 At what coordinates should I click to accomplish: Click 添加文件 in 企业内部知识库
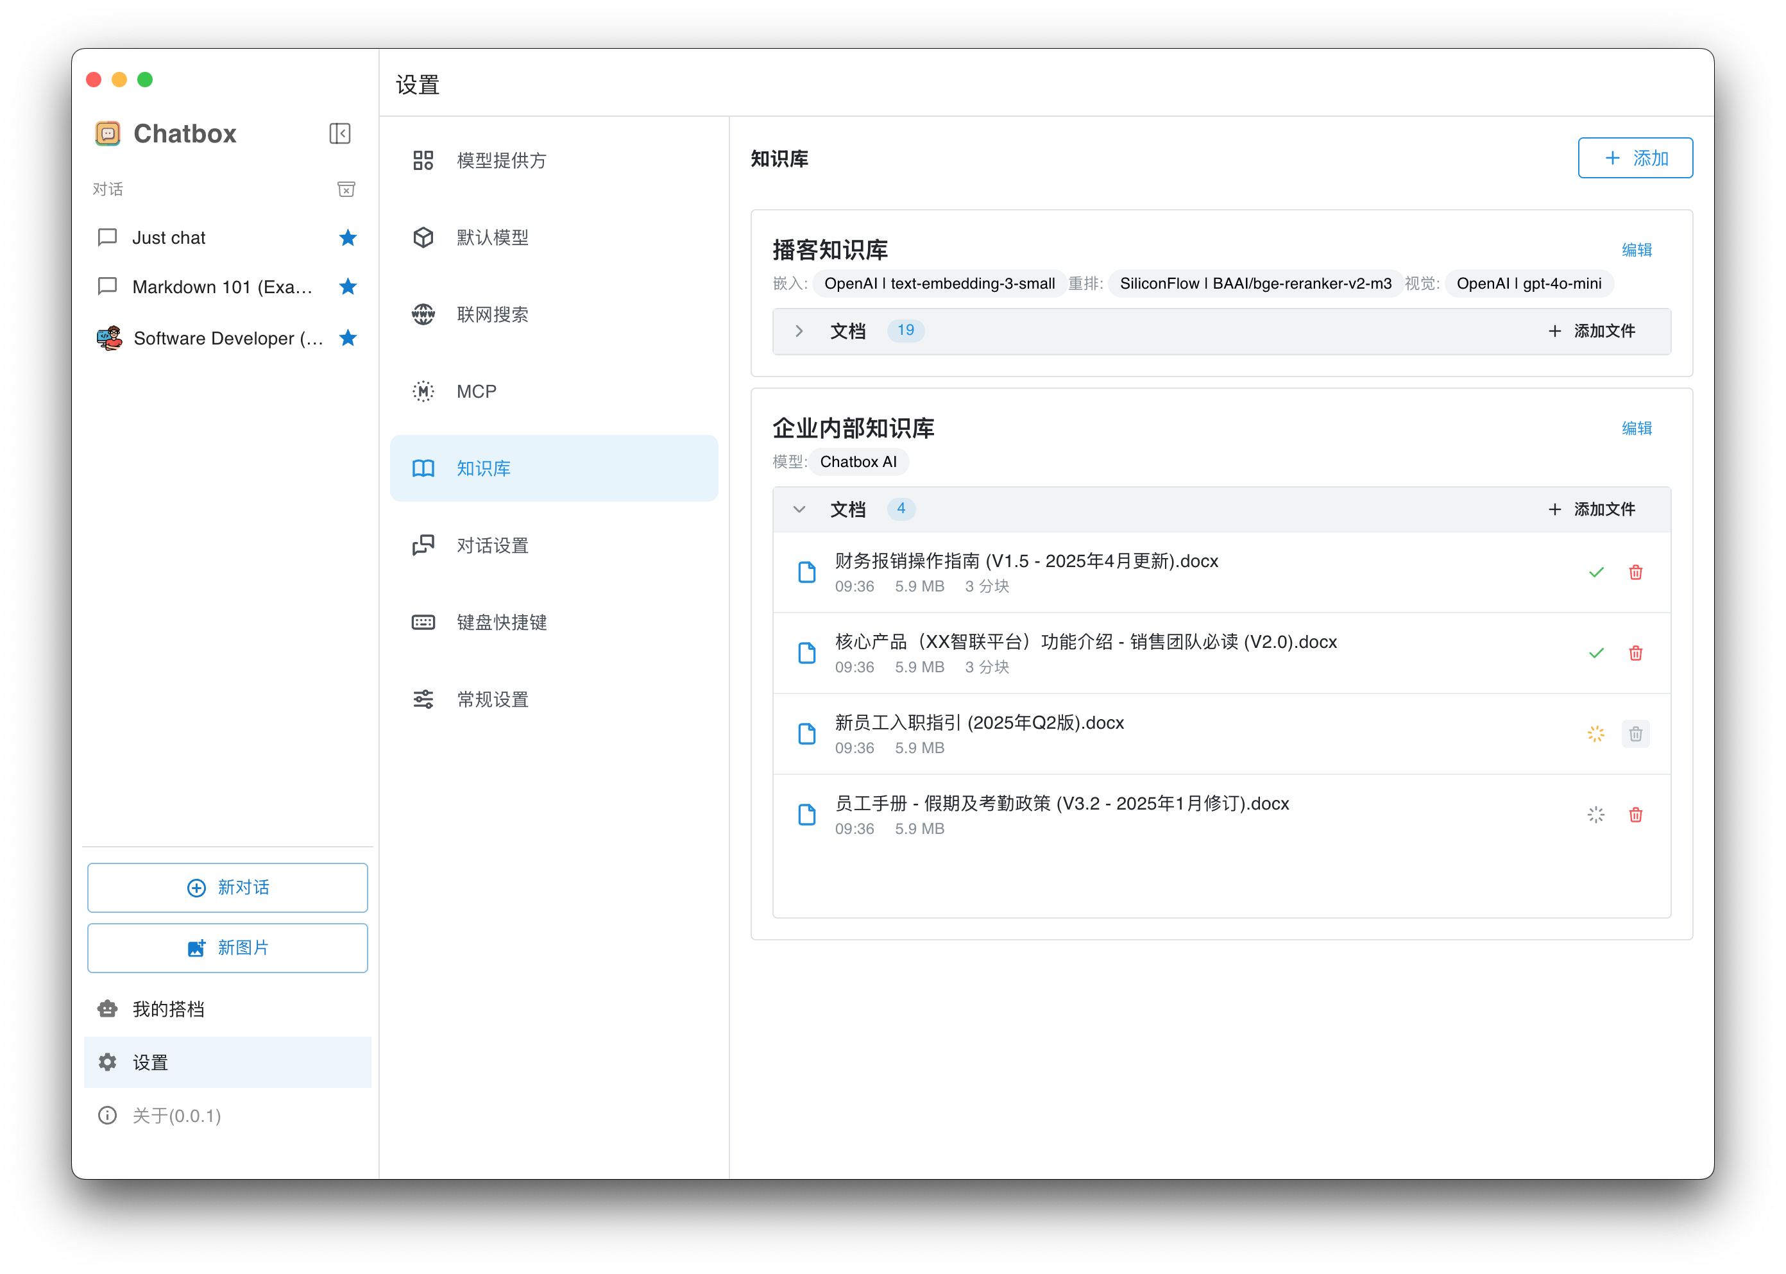click(x=1592, y=509)
